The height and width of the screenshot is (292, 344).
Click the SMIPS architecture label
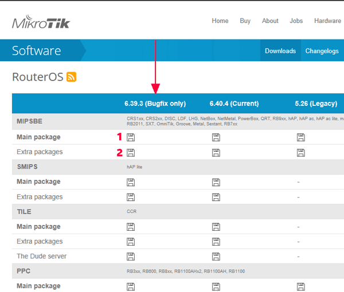pyautogui.click(x=27, y=167)
